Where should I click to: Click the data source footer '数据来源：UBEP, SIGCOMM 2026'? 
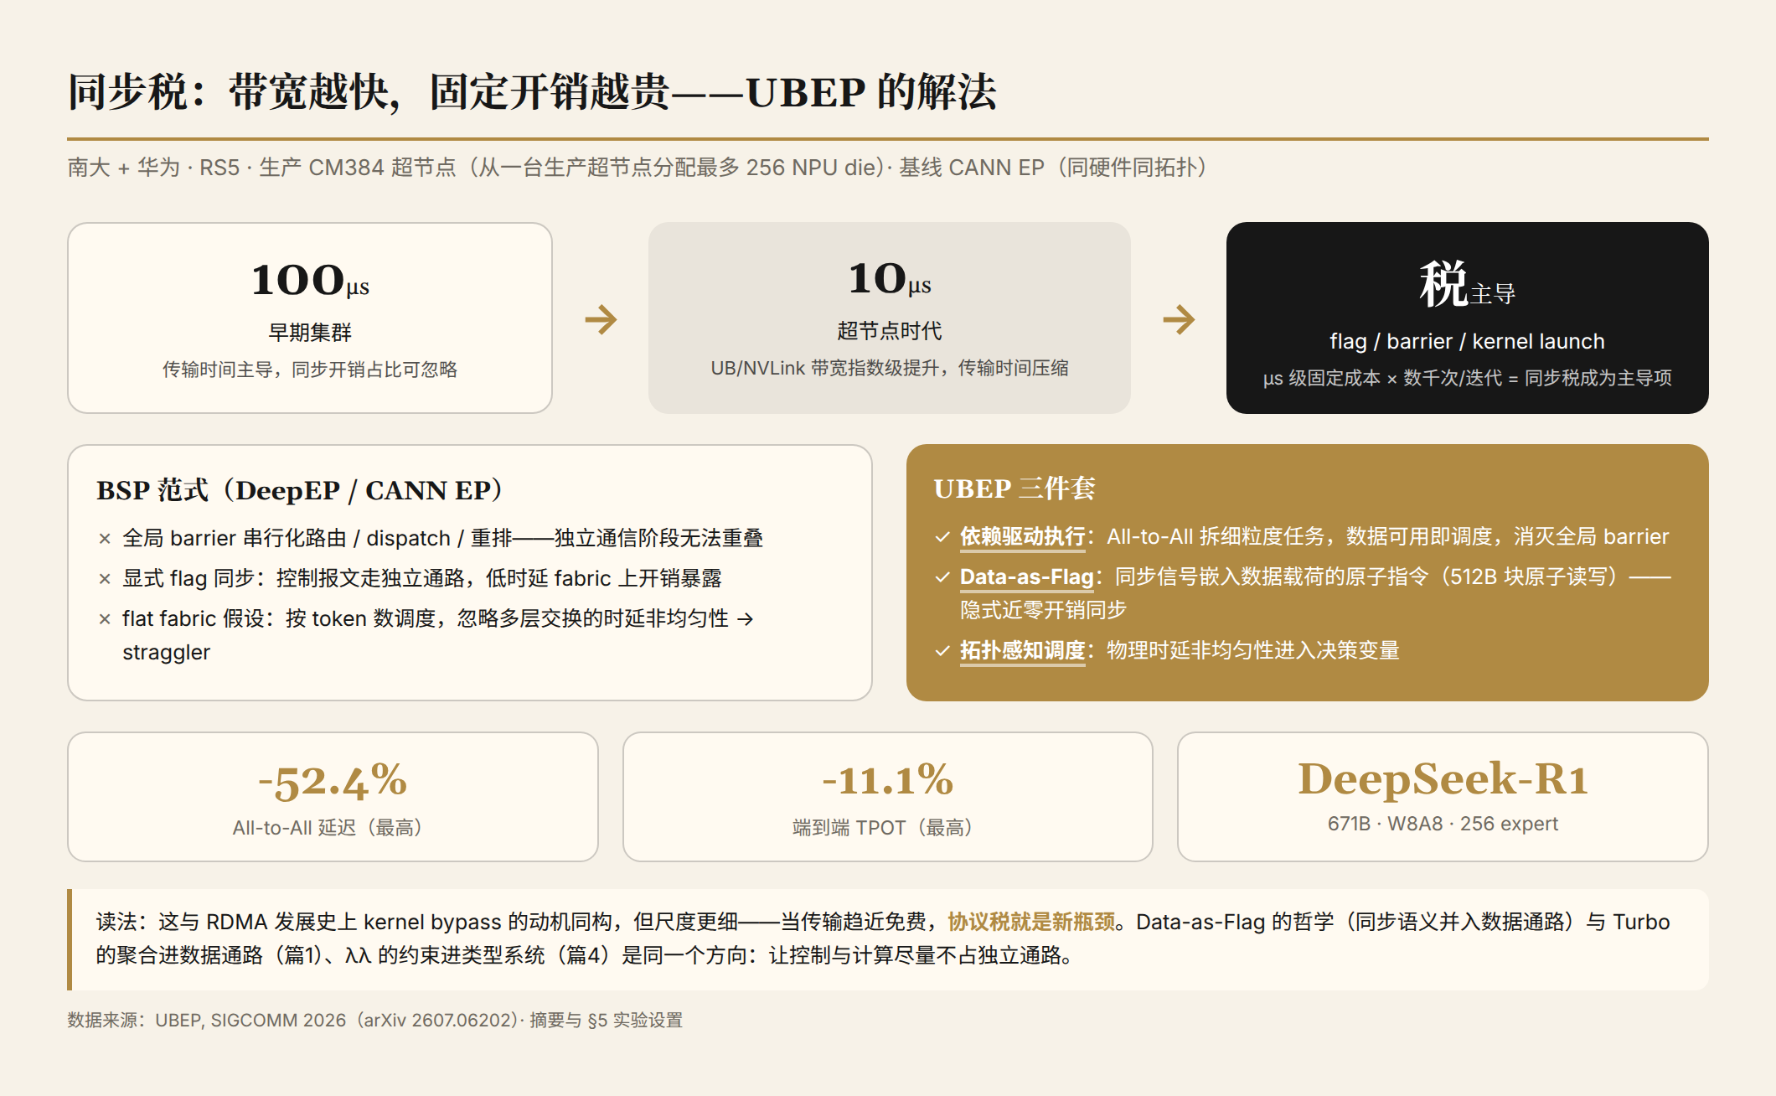pos(374,1021)
